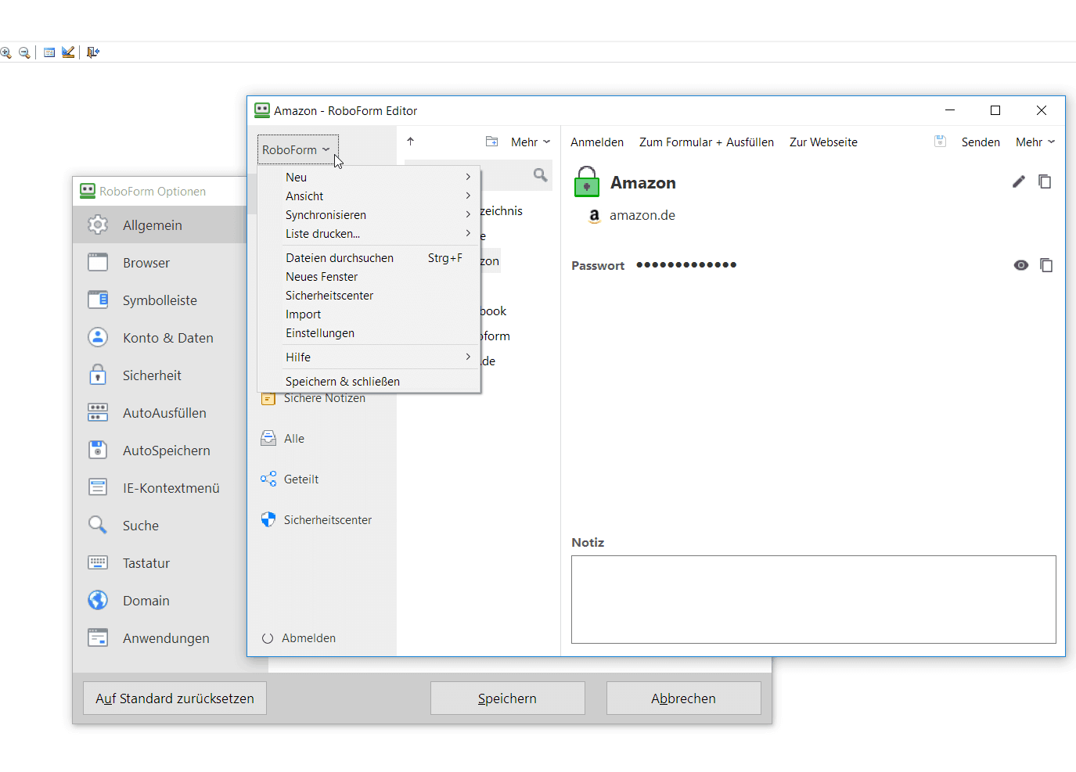The width and height of the screenshot is (1076, 772).
Task: Toggle password visibility eye icon
Action: coord(1021,265)
